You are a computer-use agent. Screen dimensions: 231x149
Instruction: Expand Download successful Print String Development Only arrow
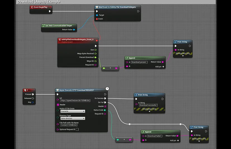point(149,111)
